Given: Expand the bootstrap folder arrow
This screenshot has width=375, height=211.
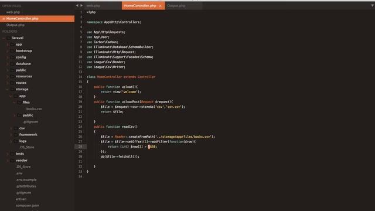Looking at the screenshot, I should [x=8, y=51].
